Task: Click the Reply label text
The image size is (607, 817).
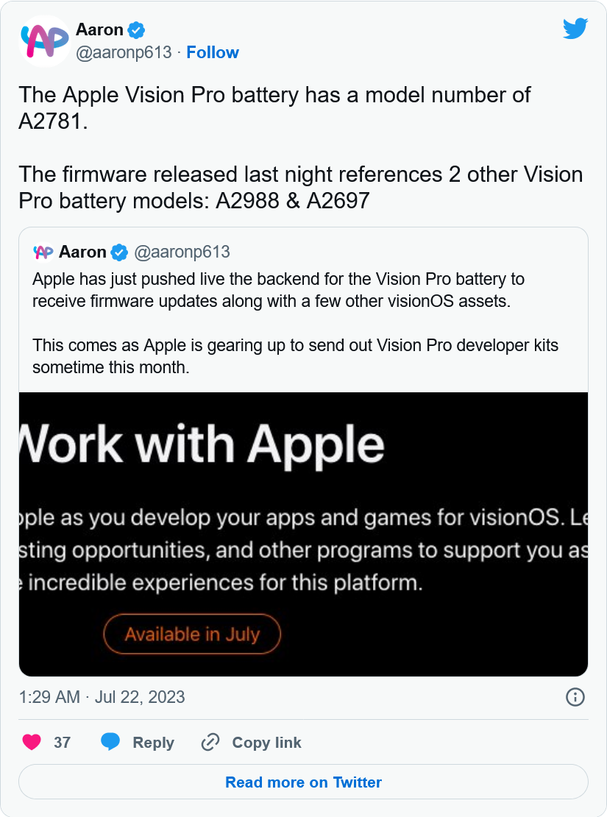Action: pos(153,743)
